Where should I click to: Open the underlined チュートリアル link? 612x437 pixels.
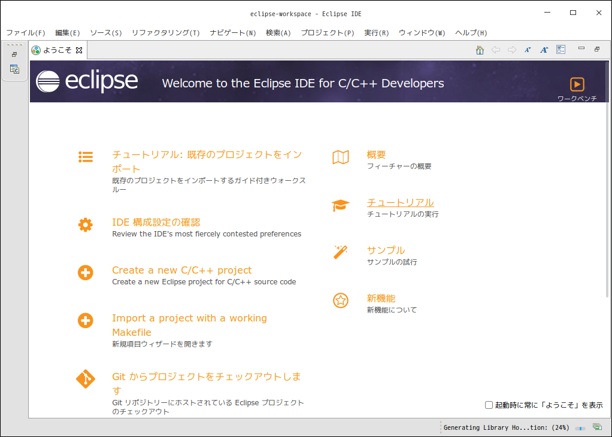401,202
